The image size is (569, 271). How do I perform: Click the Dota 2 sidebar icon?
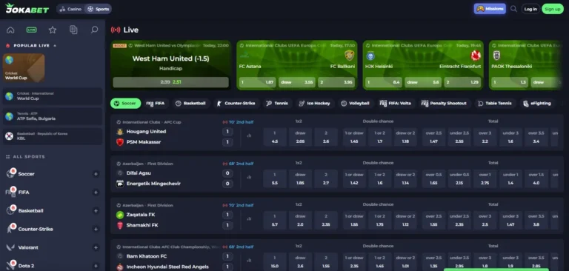coord(10,265)
